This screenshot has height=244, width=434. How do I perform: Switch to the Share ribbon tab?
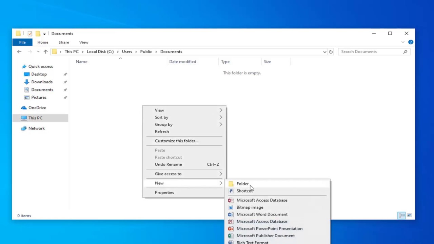[64, 42]
